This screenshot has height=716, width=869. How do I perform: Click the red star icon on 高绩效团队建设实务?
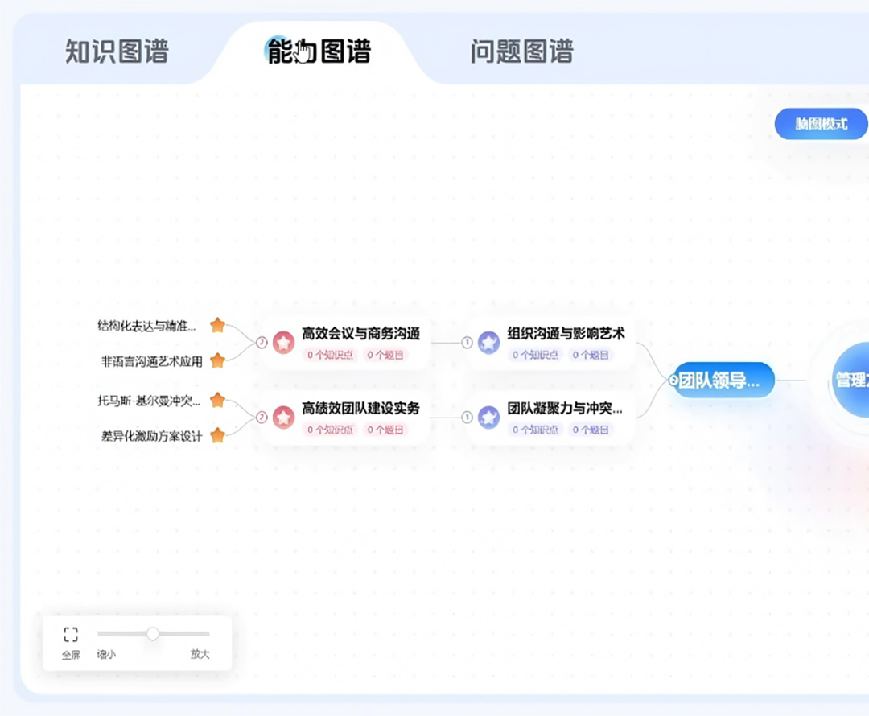(283, 417)
